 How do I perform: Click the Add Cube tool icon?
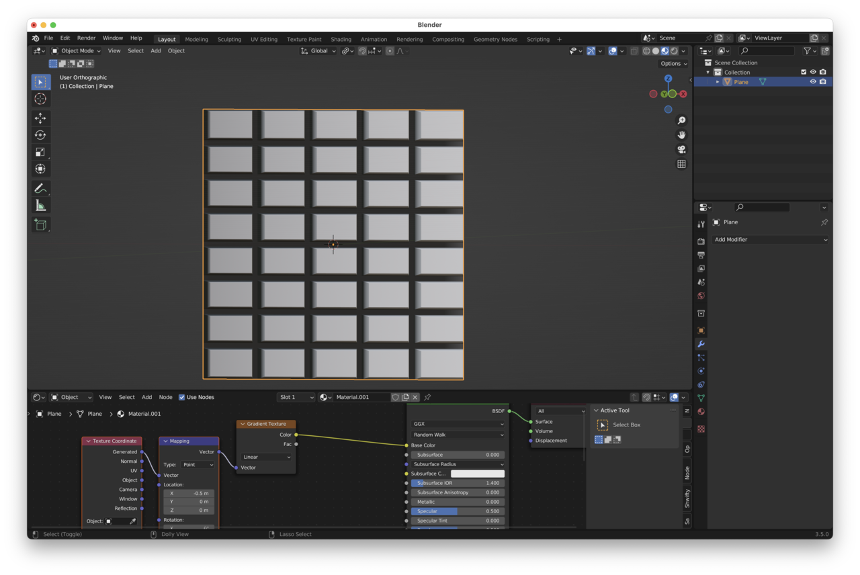pyautogui.click(x=40, y=225)
